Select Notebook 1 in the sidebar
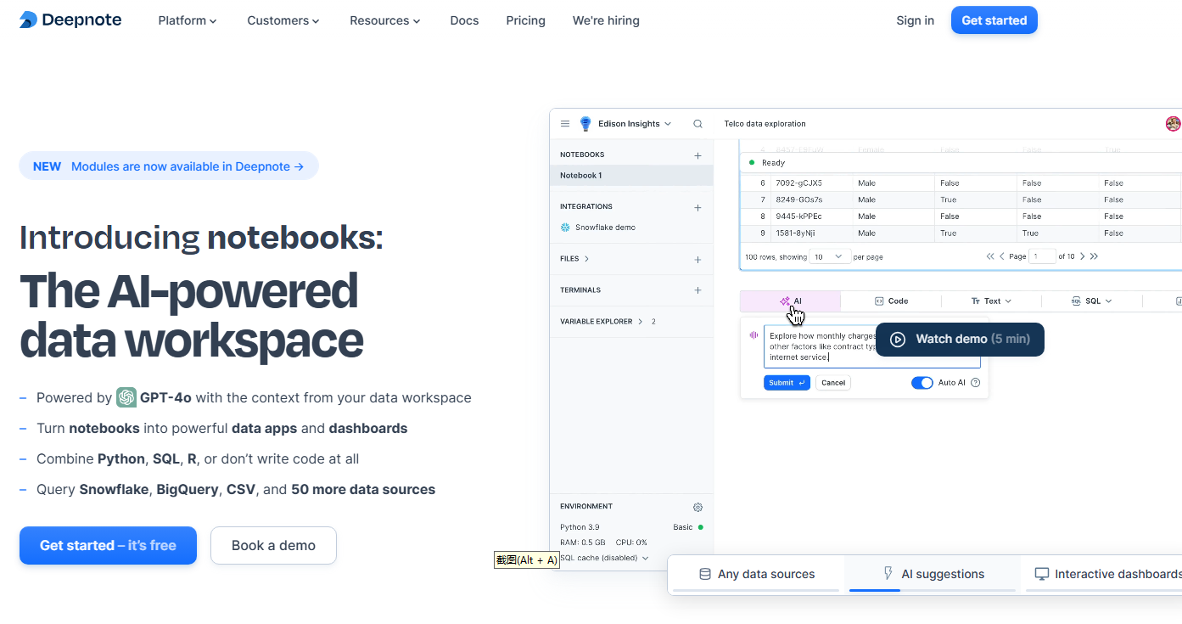 [x=631, y=176]
